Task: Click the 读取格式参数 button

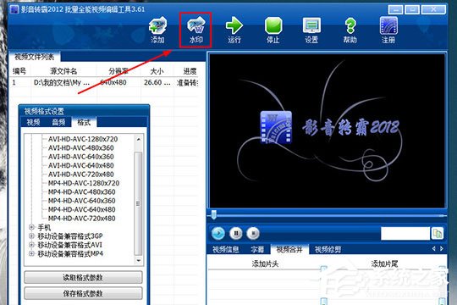Action: click(83, 277)
